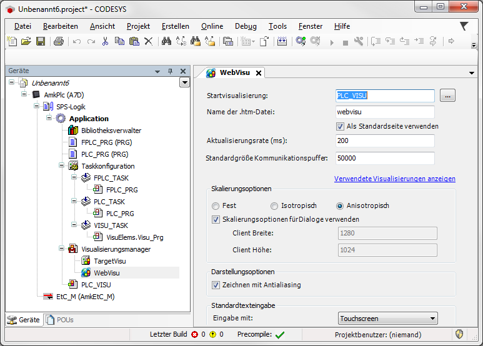Open the Bearbeiten menu
This screenshot has height=346, width=483.
(x=61, y=26)
